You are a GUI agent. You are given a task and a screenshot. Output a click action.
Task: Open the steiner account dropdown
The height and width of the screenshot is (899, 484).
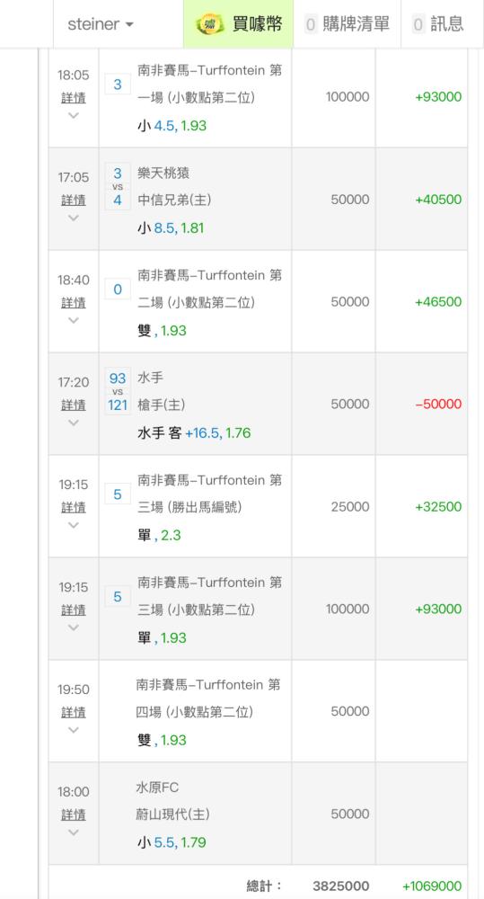point(101,24)
